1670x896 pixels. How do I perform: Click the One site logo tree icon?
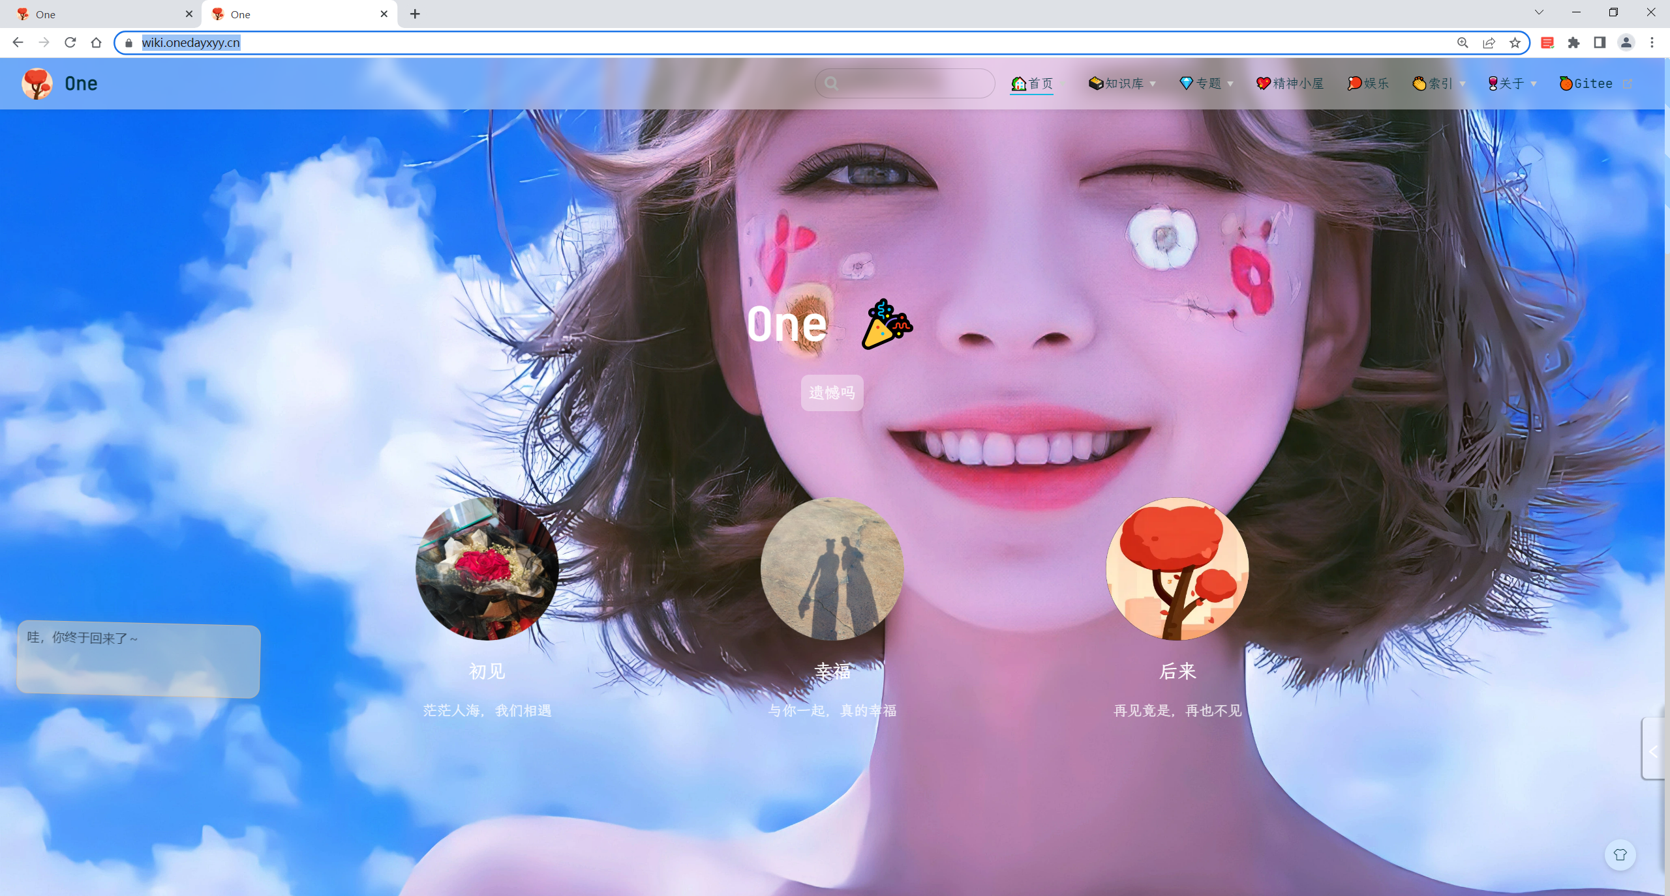point(37,83)
